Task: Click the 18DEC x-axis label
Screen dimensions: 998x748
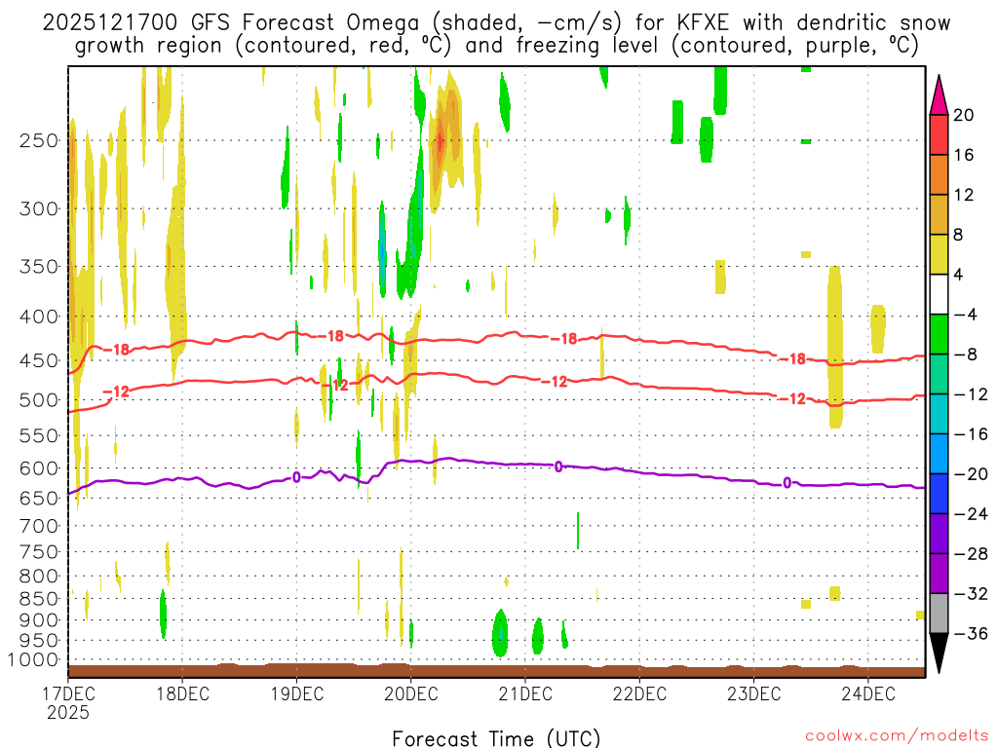Action: point(182,692)
